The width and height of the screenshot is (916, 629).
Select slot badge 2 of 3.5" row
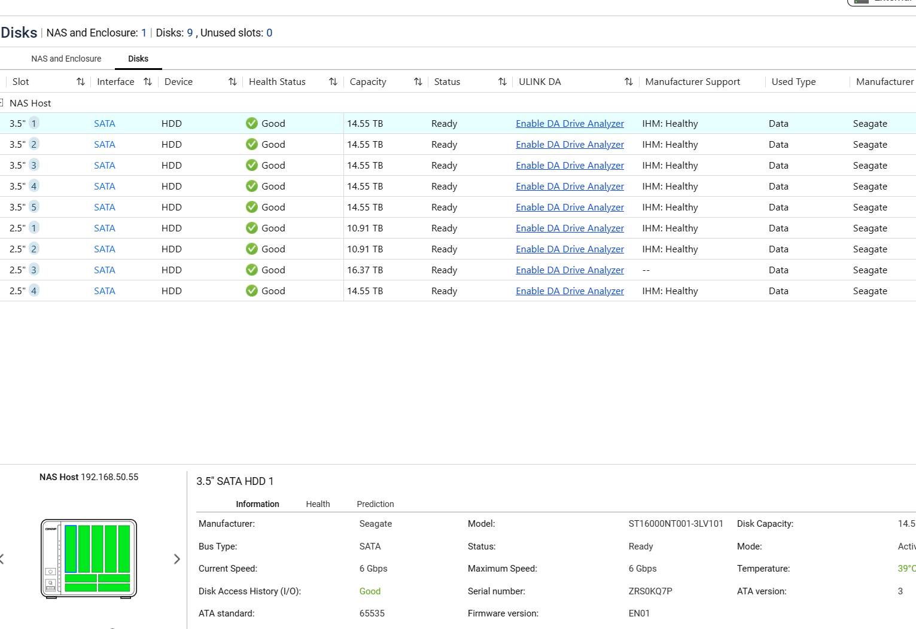click(34, 144)
